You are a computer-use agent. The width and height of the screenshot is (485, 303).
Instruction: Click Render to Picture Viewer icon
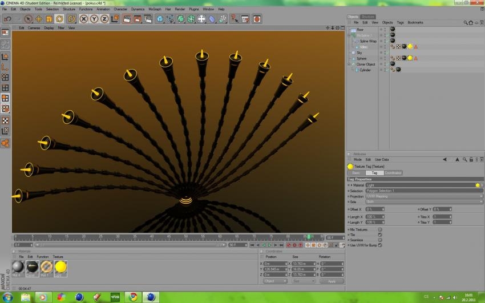click(x=138, y=19)
